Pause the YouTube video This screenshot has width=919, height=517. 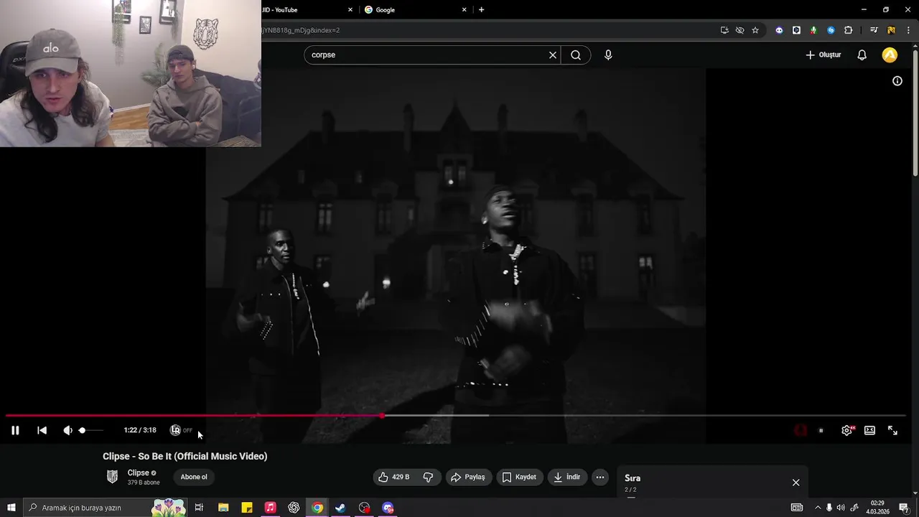15,430
